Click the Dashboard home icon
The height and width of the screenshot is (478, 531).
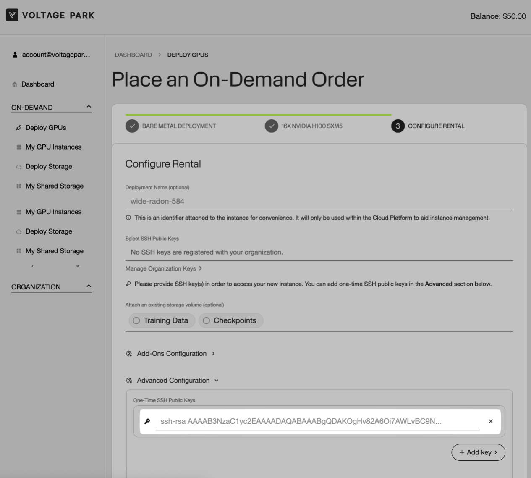pyautogui.click(x=15, y=84)
